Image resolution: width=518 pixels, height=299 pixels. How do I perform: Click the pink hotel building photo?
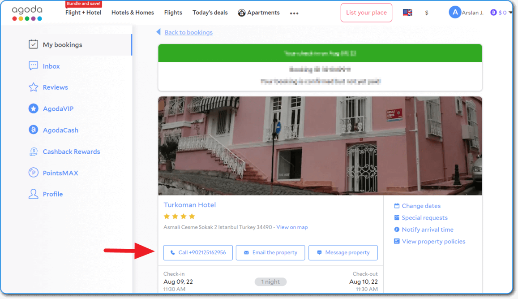(x=320, y=146)
